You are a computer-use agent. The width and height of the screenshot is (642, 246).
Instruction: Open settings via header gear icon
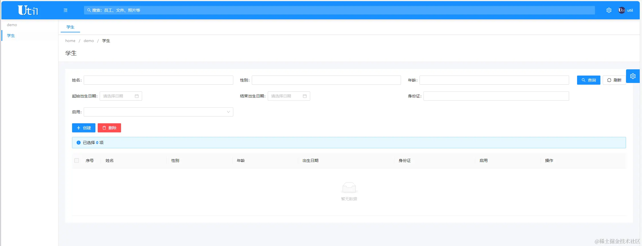(x=609, y=10)
